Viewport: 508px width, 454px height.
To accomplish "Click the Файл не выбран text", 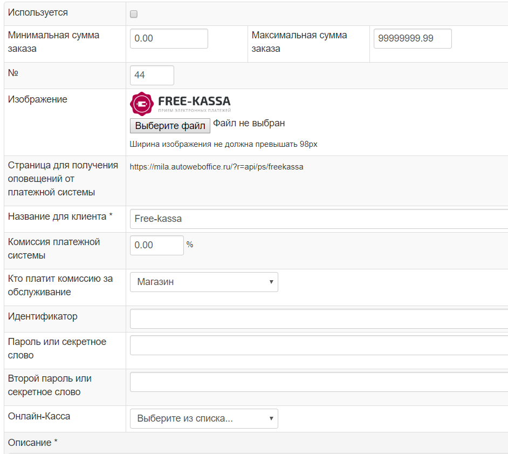I will click(249, 124).
